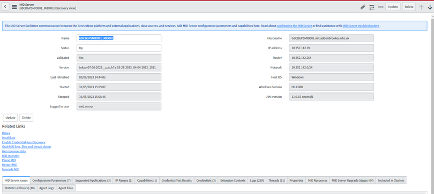Click the Logged in user field

119,106
